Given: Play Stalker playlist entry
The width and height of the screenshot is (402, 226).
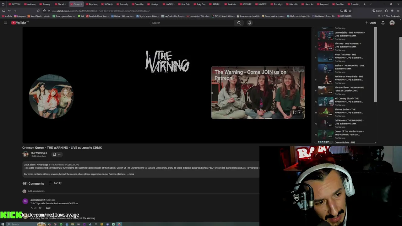Looking at the screenshot, I should [x=344, y=68].
